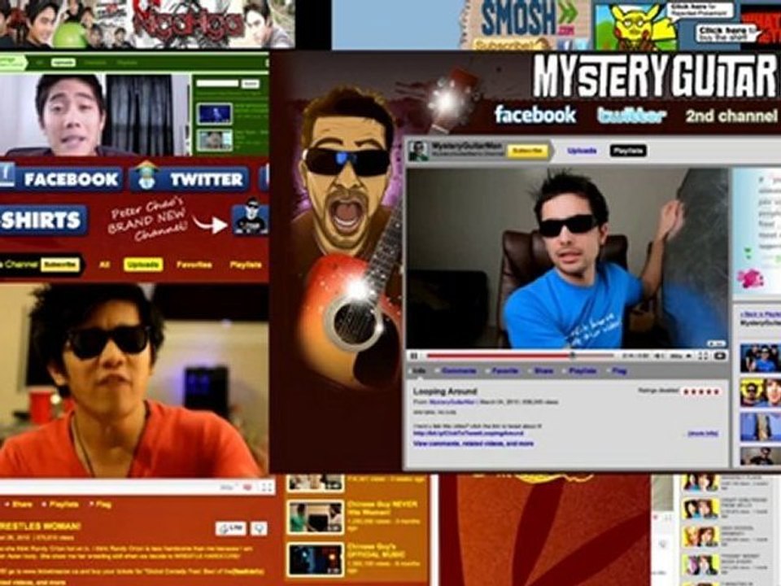Mute the MysteryGuitarMan video volume icon

coord(658,356)
